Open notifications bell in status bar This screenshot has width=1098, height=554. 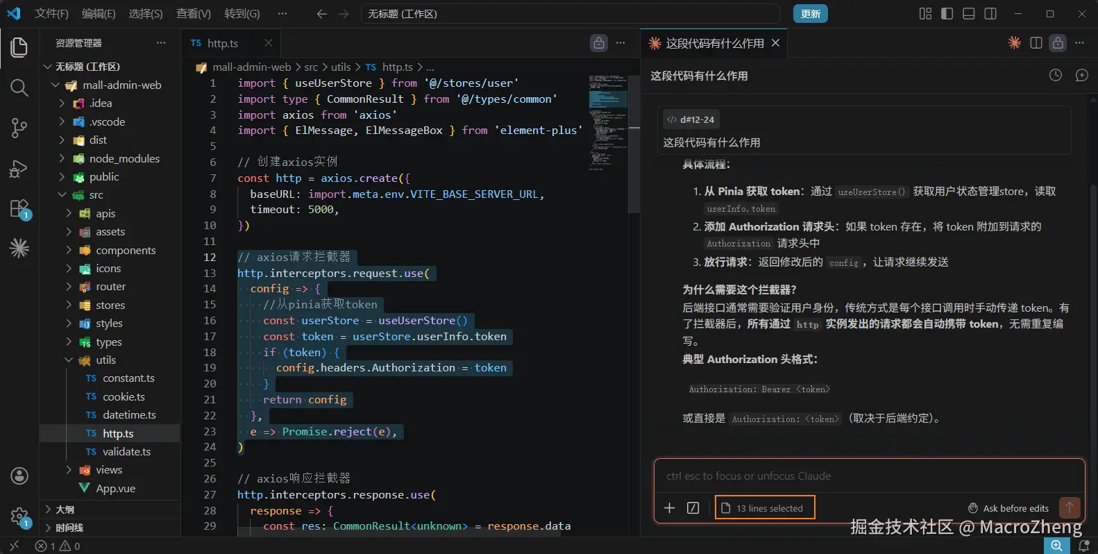[x=1083, y=546]
